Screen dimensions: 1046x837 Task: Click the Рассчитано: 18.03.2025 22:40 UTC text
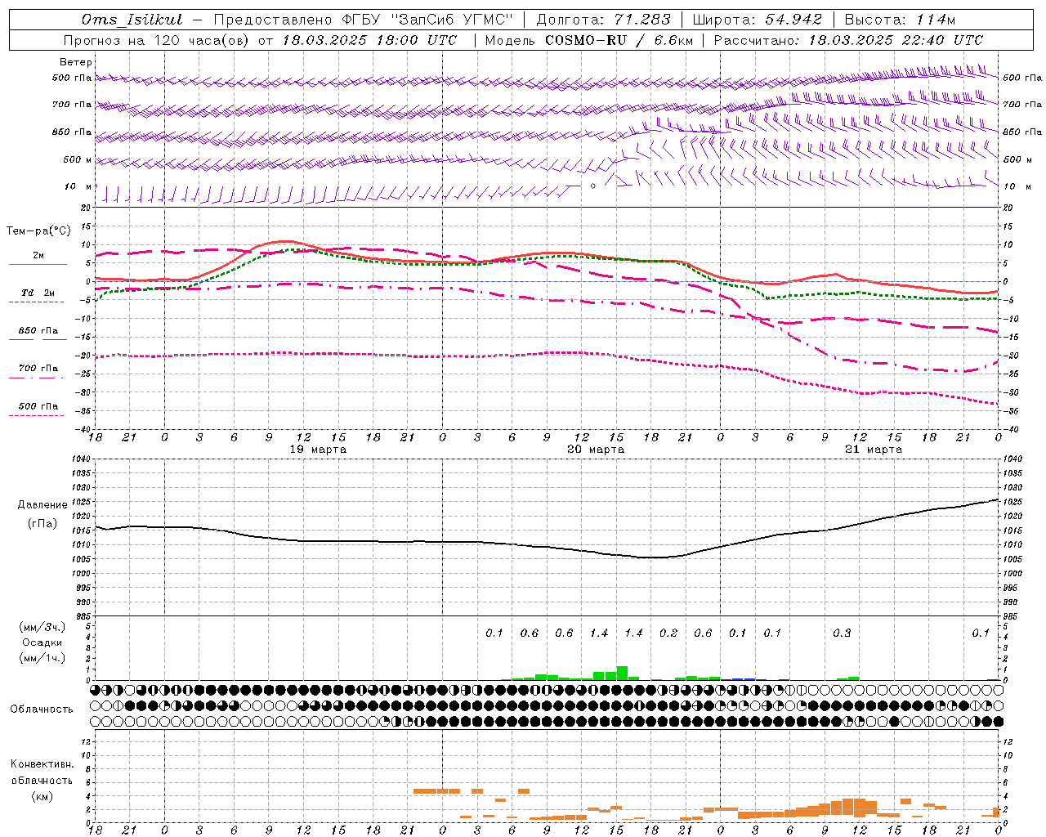tap(848, 40)
